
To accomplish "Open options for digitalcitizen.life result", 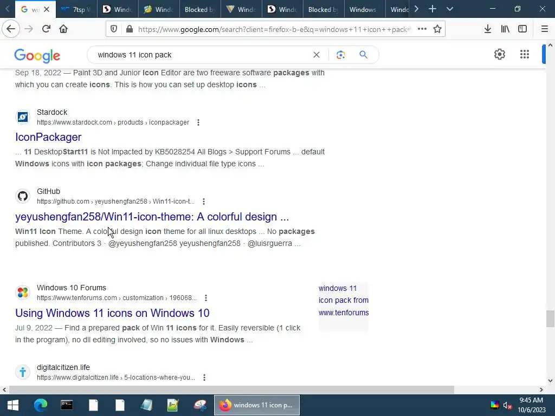I will pos(204,378).
